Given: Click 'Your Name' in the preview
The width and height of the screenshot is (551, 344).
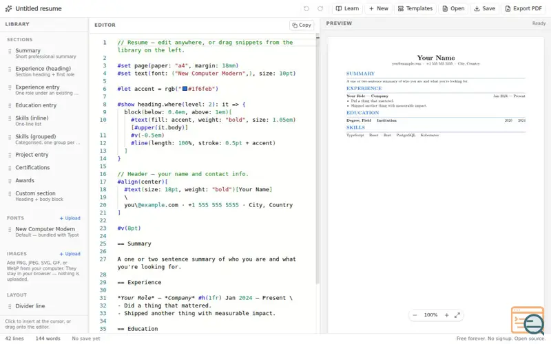Looking at the screenshot, I should pyautogui.click(x=436, y=58).
